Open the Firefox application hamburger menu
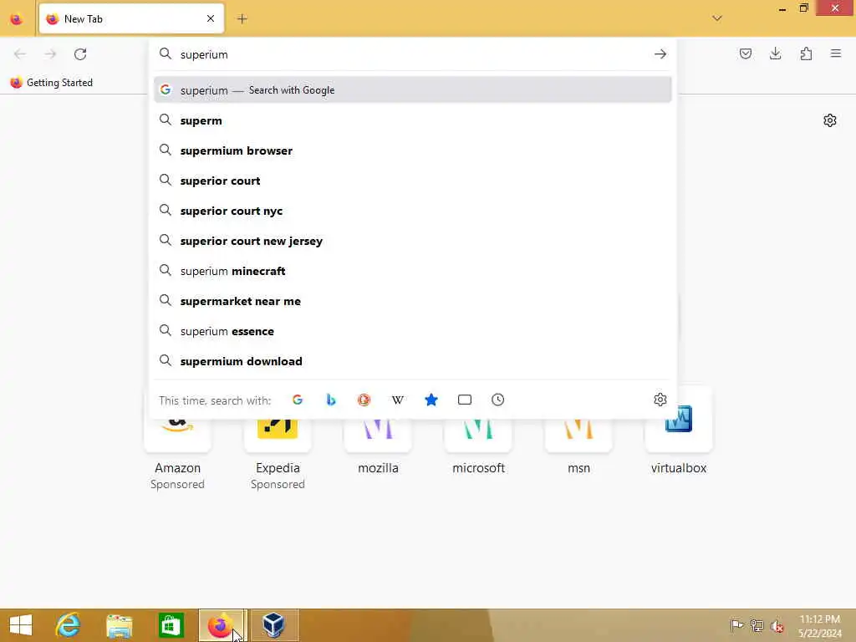This screenshot has height=642, width=856. click(x=836, y=53)
